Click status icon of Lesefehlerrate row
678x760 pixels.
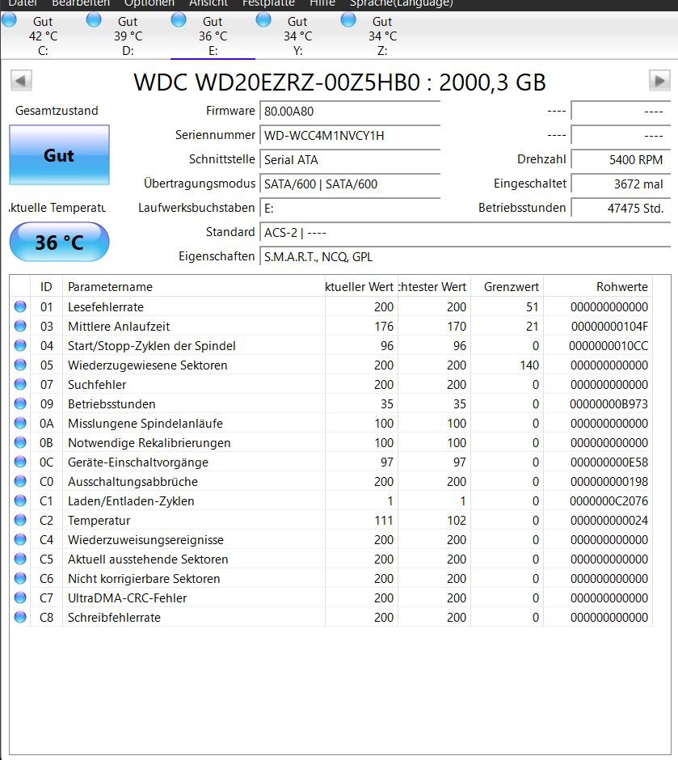pos(20,306)
